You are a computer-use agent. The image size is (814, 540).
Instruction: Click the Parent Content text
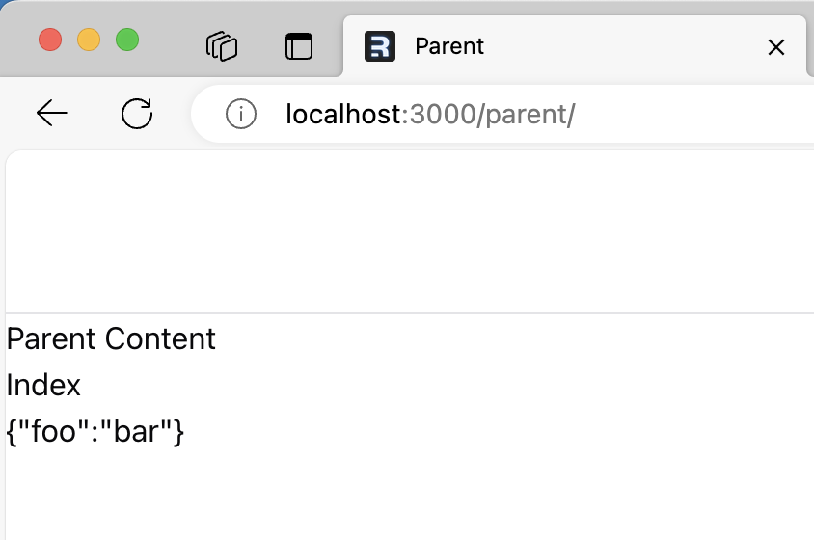point(111,339)
